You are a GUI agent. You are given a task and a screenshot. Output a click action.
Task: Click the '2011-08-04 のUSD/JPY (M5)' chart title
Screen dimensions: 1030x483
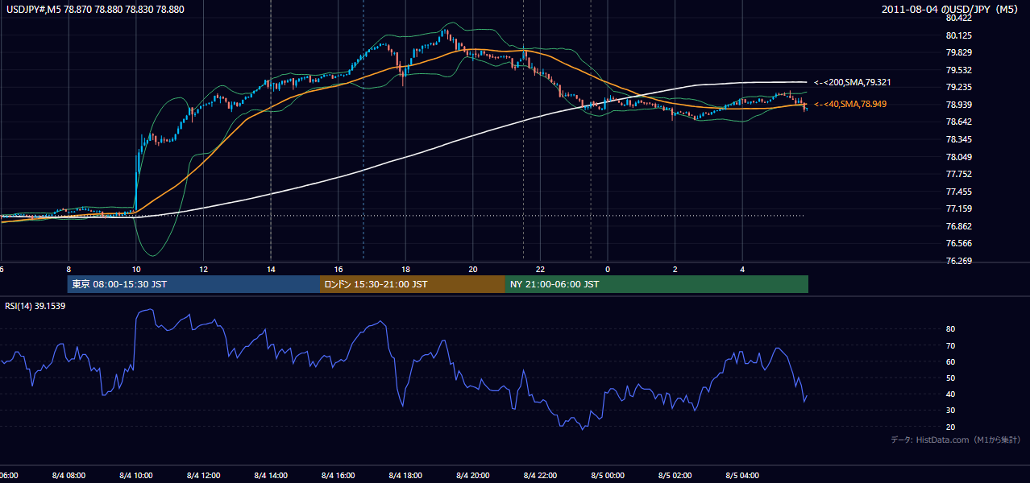[951, 9]
